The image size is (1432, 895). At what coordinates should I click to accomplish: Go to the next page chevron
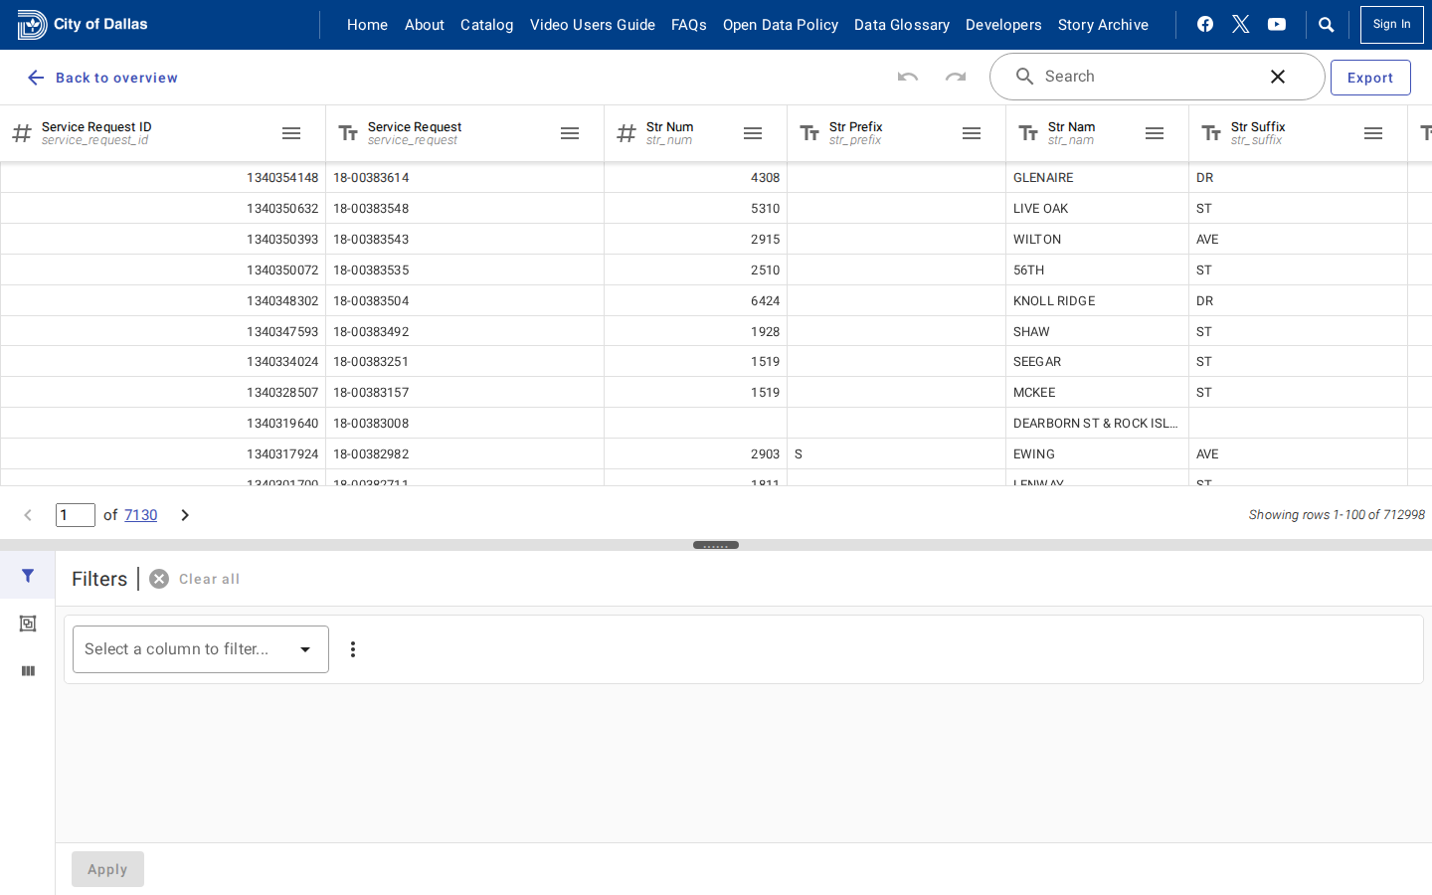click(185, 515)
